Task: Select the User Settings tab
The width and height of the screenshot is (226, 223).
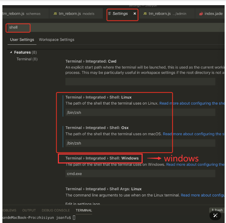Action: point(22,40)
